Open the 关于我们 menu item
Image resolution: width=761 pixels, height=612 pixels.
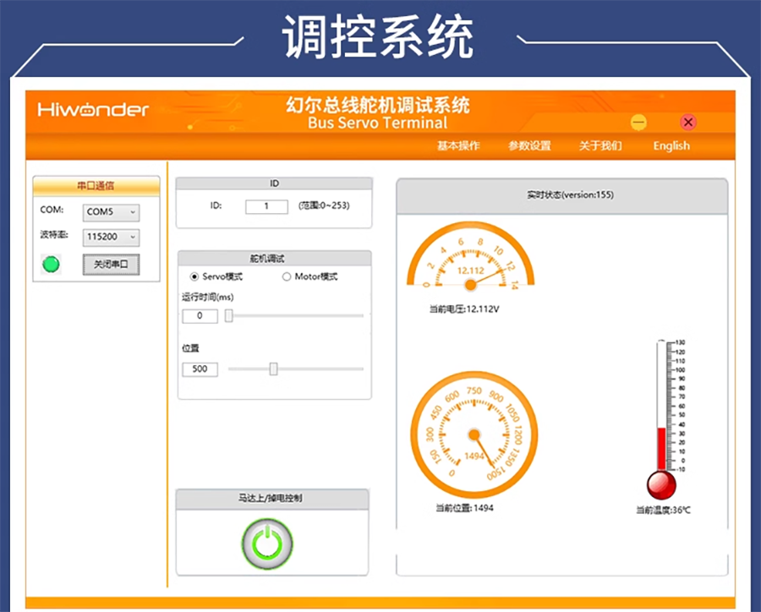(x=599, y=145)
